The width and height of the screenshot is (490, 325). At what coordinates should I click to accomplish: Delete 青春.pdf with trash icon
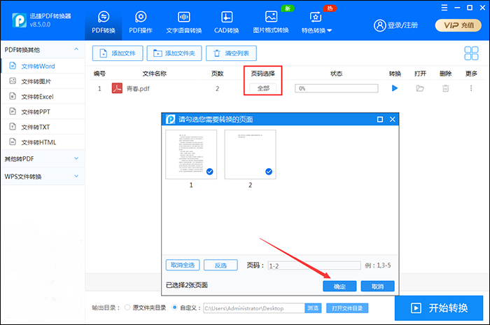pos(445,88)
